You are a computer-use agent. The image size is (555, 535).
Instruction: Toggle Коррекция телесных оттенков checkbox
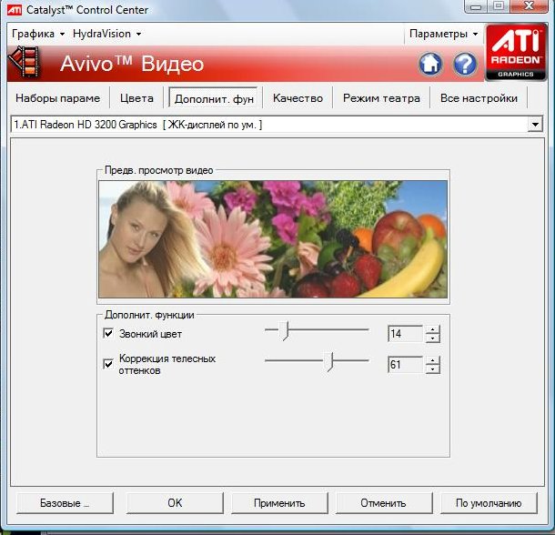click(108, 364)
